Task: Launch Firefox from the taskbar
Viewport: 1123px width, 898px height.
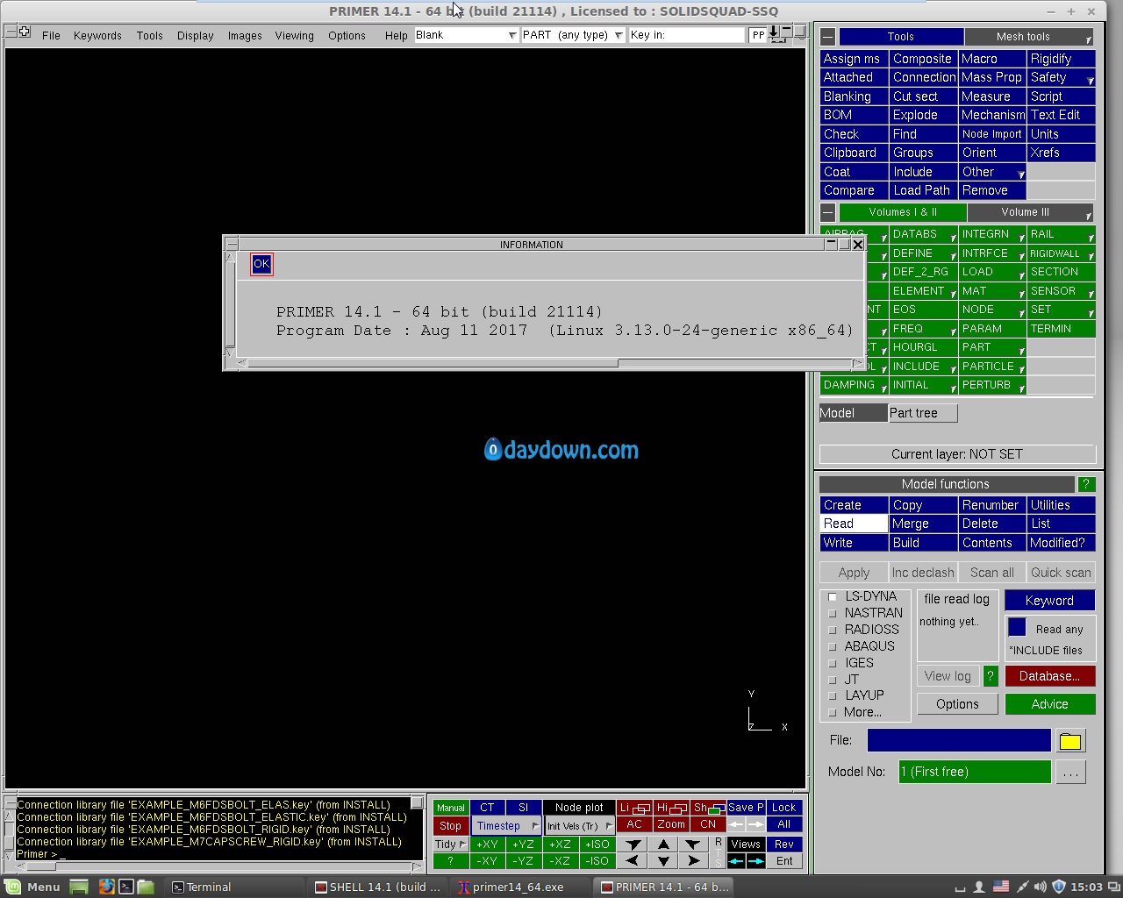Action: tap(106, 887)
